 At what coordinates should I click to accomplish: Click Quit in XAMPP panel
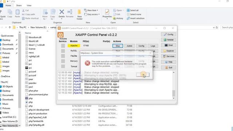[169, 67]
